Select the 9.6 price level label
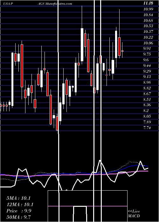 tap(146, 60)
